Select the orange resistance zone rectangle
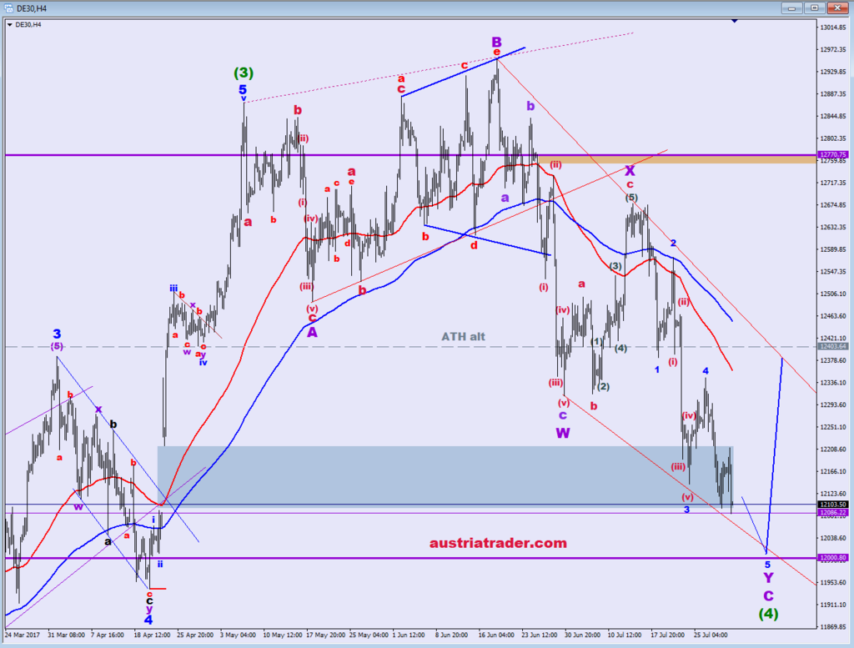This screenshot has width=854, height=648. click(x=676, y=159)
